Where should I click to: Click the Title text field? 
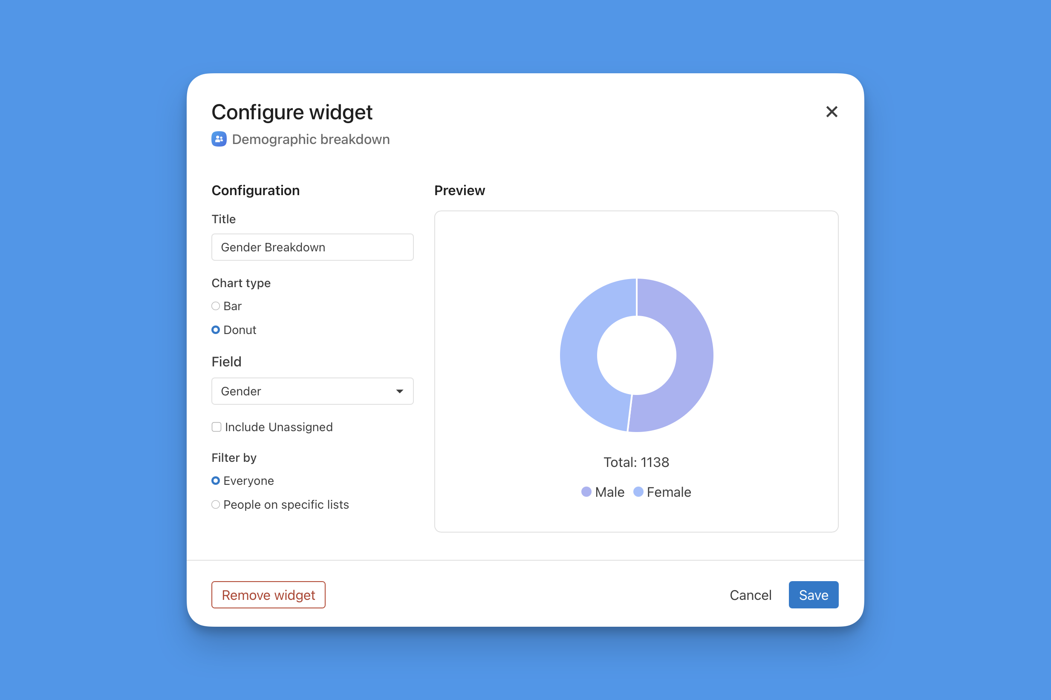pyautogui.click(x=312, y=247)
